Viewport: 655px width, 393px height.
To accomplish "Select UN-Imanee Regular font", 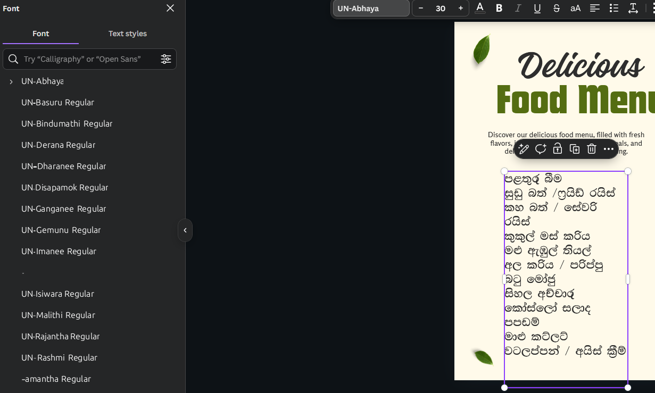I will point(59,252).
